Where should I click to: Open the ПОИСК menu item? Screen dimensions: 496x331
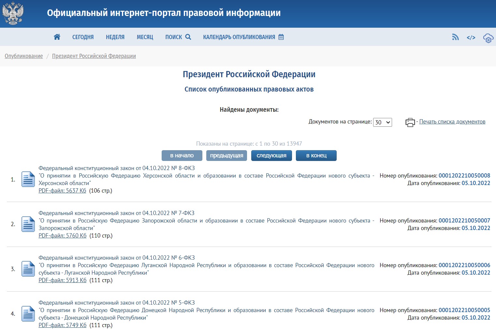pyautogui.click(x=174, y=37)
